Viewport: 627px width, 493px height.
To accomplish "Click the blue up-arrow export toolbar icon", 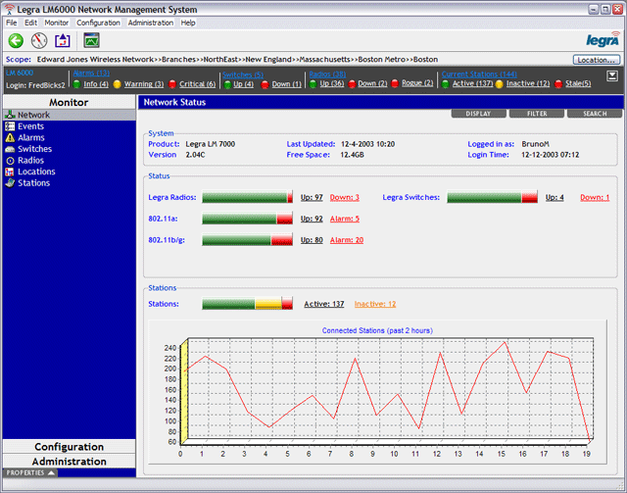I will 63,40.
